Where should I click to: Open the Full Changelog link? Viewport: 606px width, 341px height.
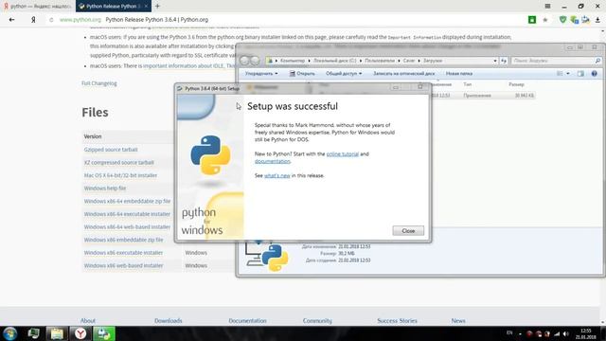(99, 83)
